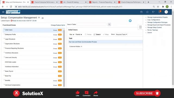Open Manage Implementation Projects link
174x98 pixels.
157,17
